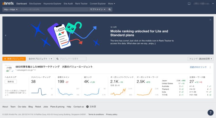The image size is (216, 118).
Task: Click Contact us in footer
Action: pyautogui.click(x=79, y=107)
